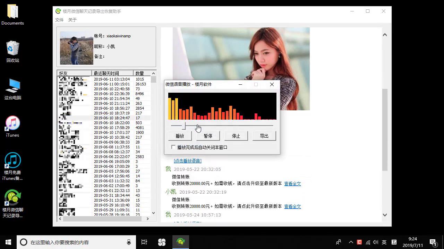Click the 停止 button in voice player
Image resolution: width=444 pixels, height=249 pixels.
tap(236, 136)
